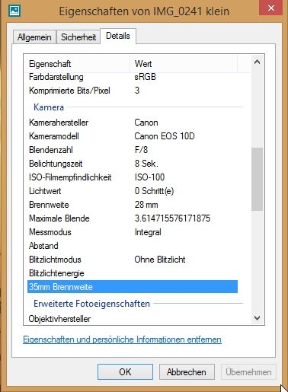
Task: Close the Eigenschaften dialog window
Action: coord(271,8)
